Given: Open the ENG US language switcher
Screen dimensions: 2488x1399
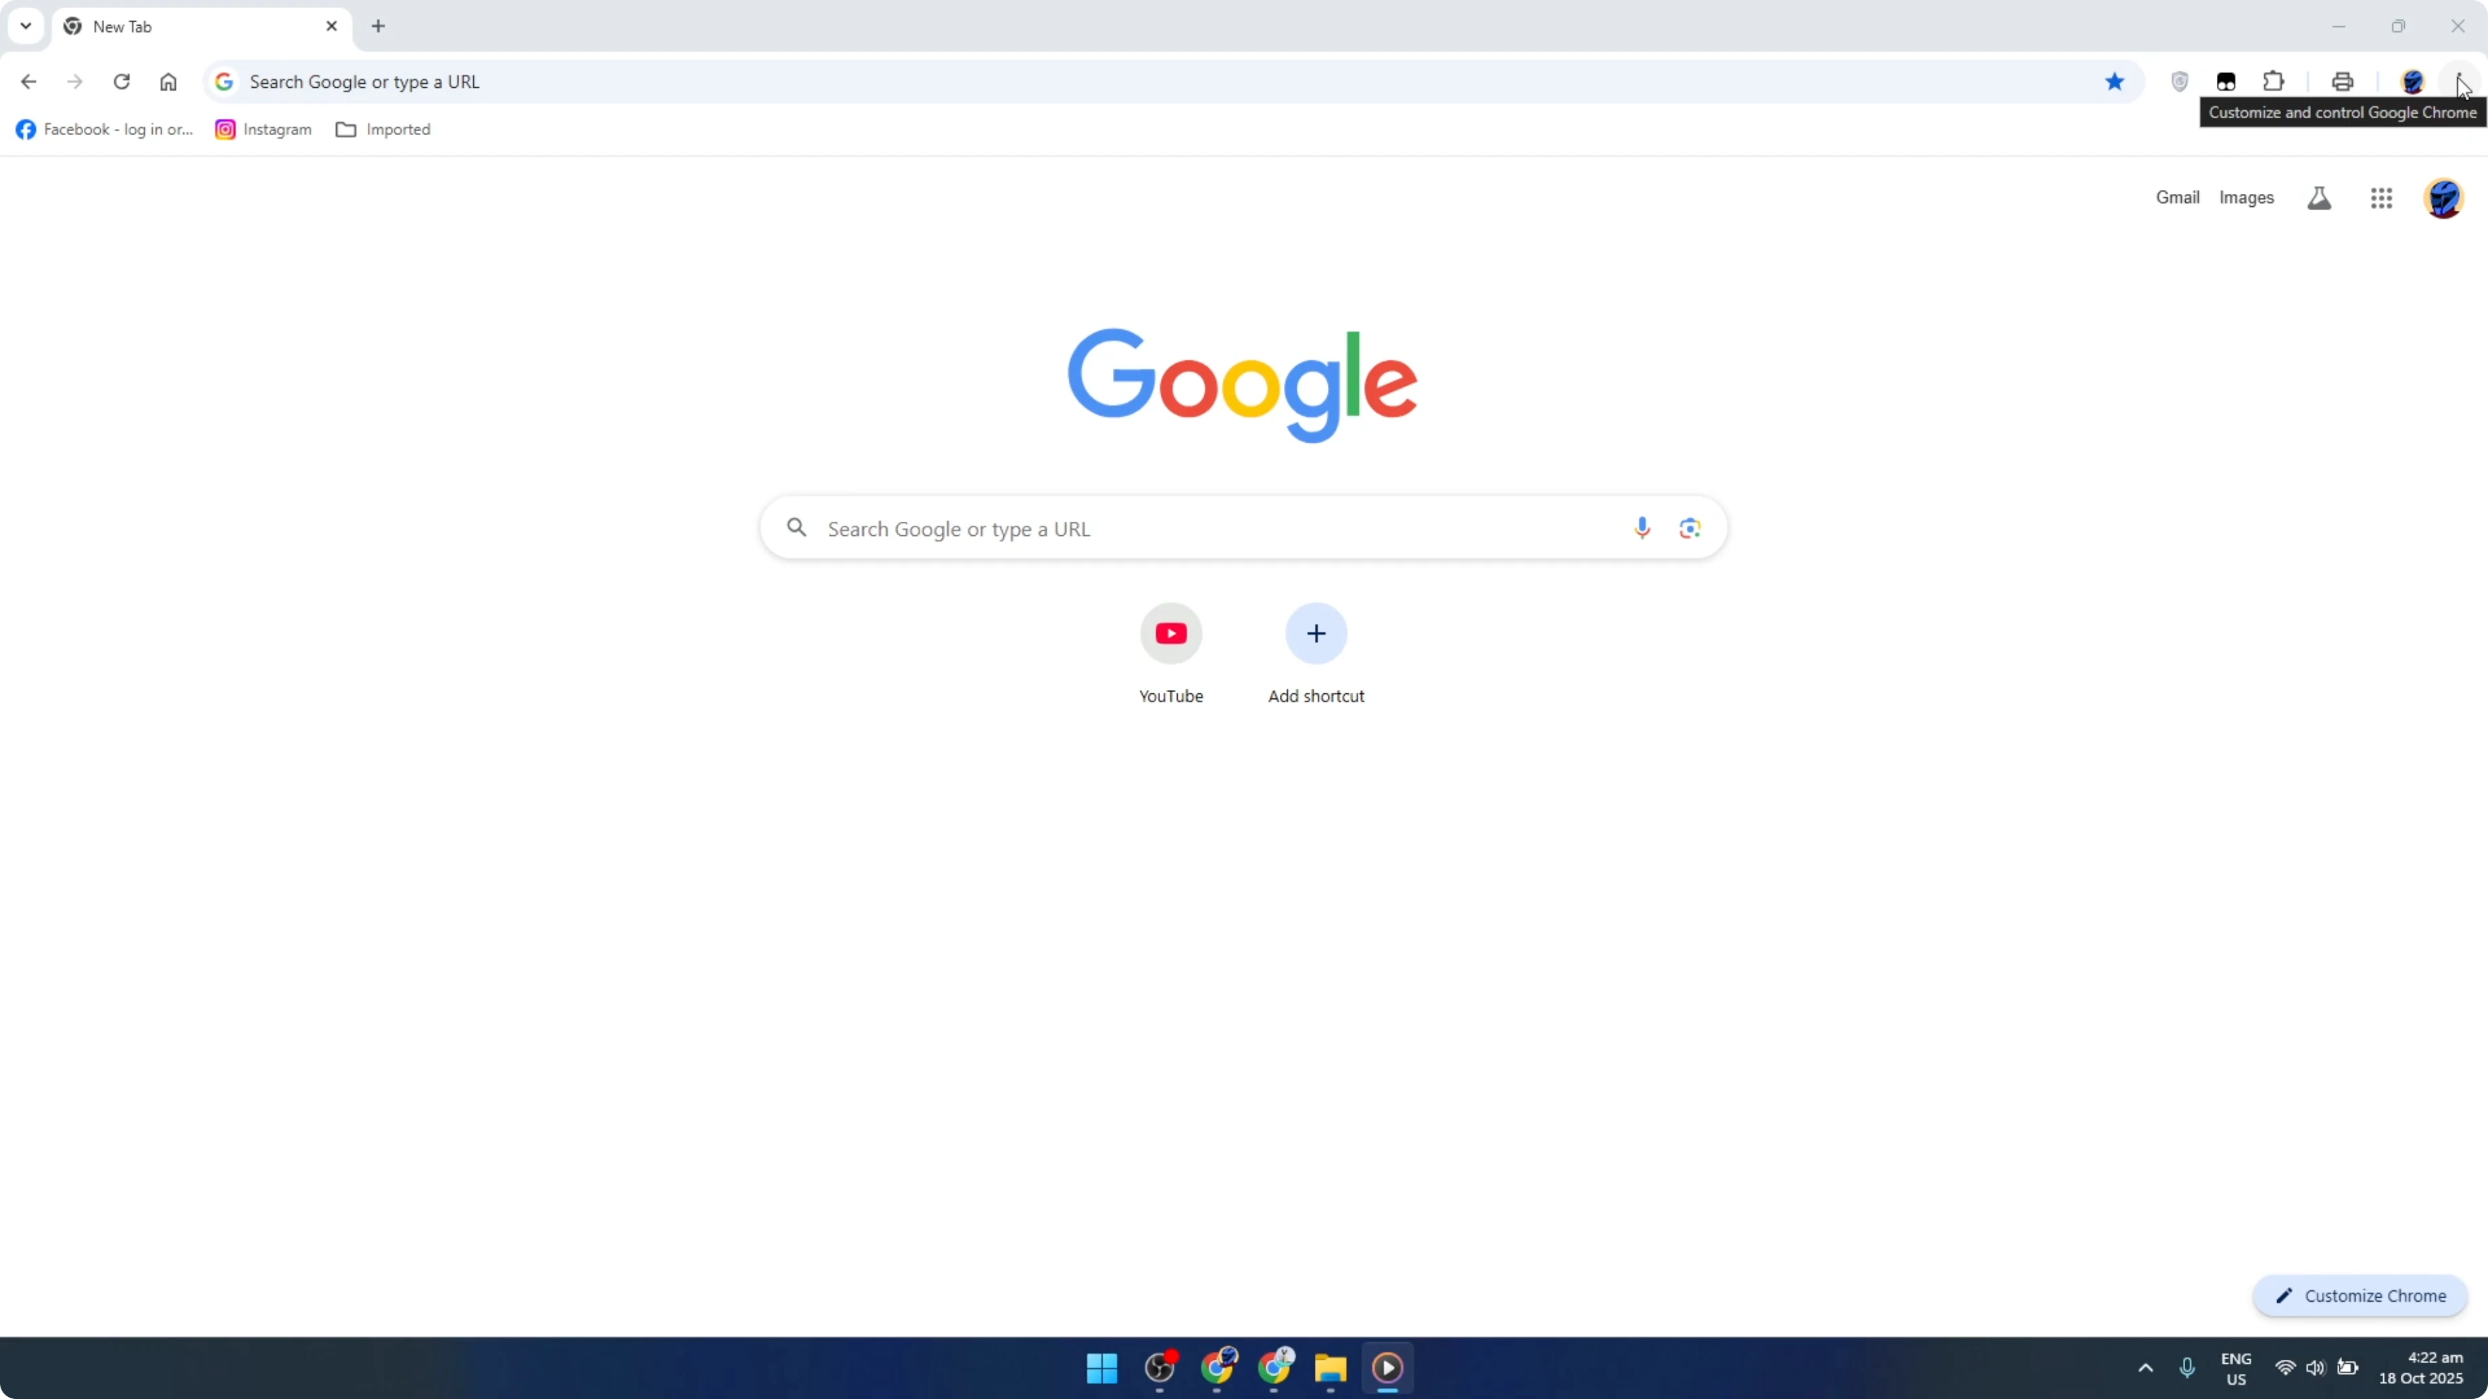Looking at the screenshot, I should 2236,1368.
